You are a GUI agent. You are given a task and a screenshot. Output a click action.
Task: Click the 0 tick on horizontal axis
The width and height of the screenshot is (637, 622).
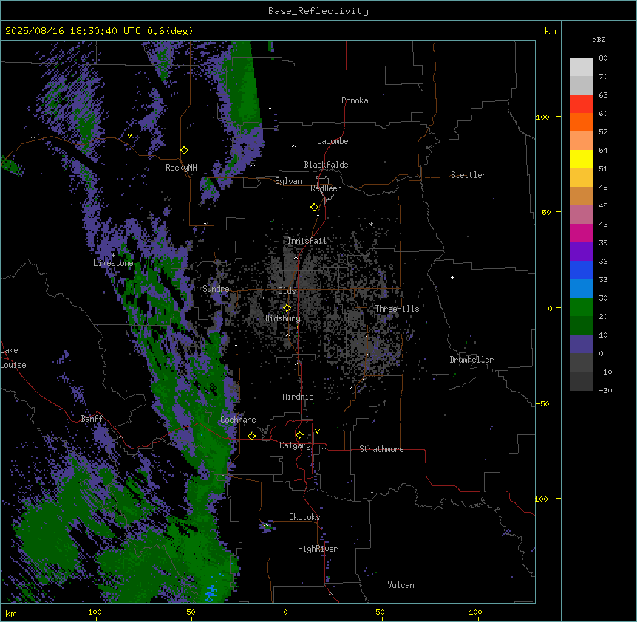click(285, 612)
